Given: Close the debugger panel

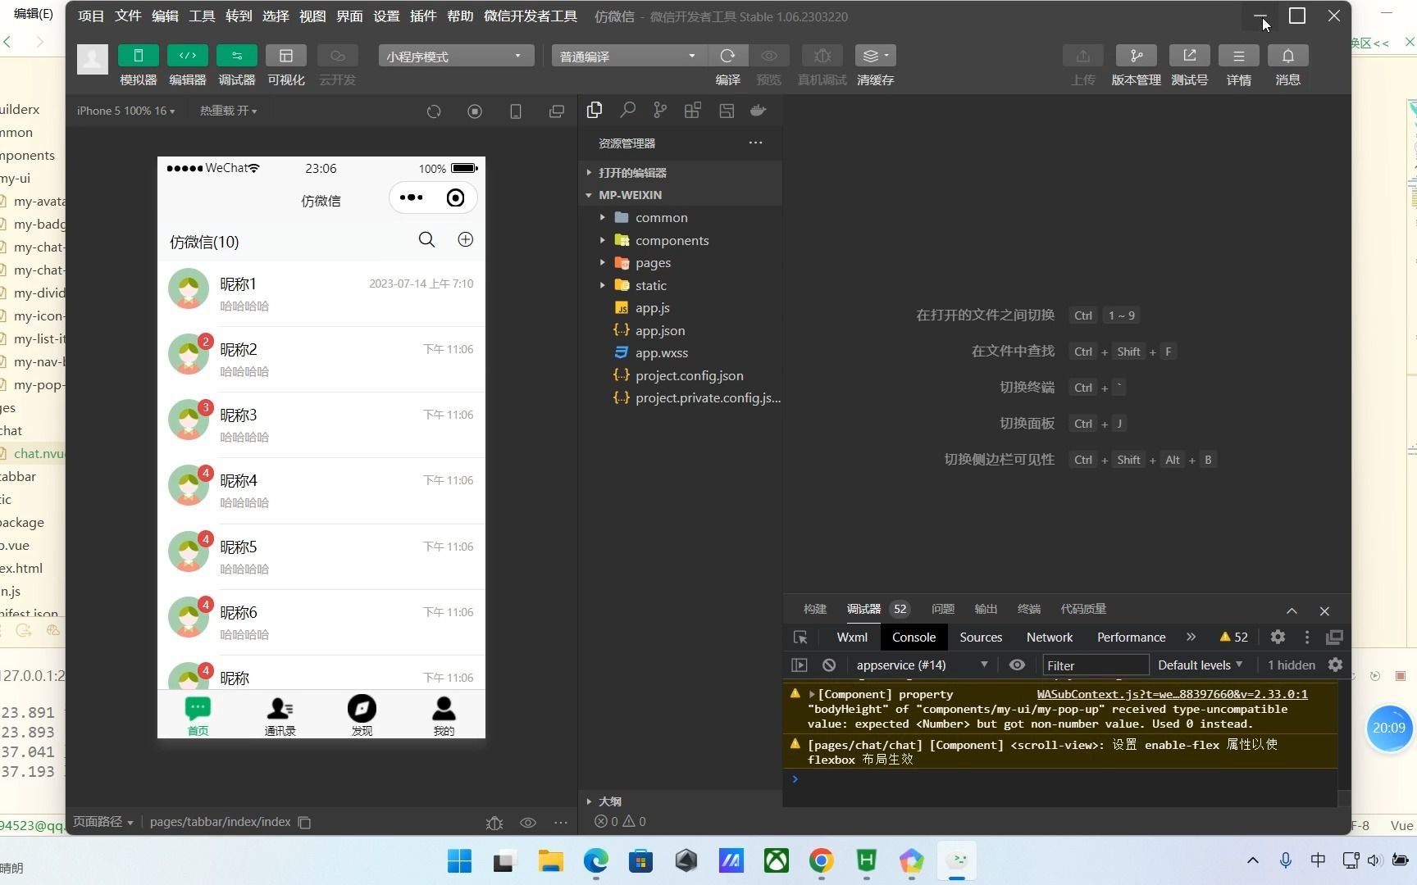Looking at the screenshot, I should [1324, 611].
